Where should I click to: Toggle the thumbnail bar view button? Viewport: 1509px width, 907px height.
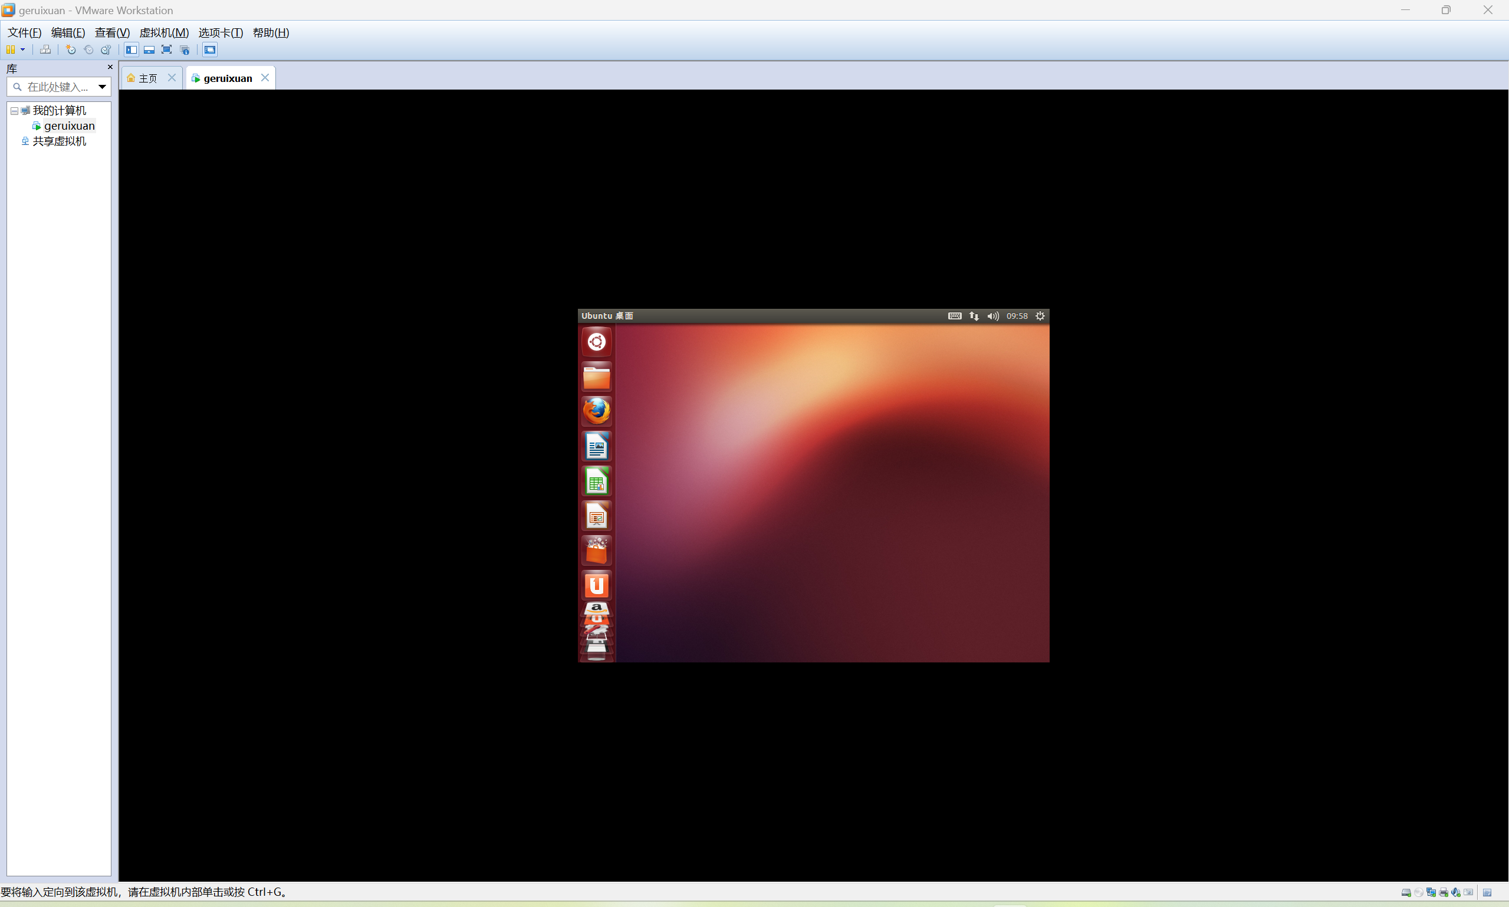click(149, 50)
